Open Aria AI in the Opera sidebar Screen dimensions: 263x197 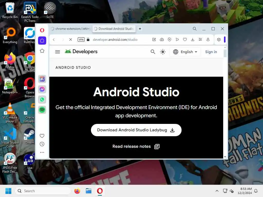click(42, 79)
